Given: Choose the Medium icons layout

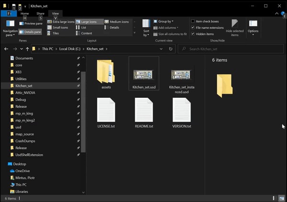Looking at the screenshot, I should click(117, 22).
